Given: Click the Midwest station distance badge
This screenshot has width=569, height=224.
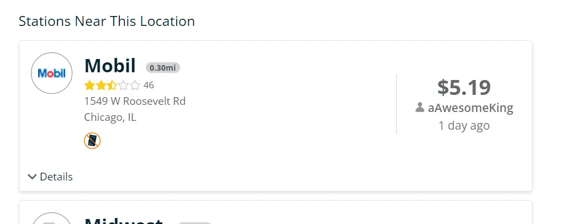Looking at the screenshot, I should (x=194, y=222).
